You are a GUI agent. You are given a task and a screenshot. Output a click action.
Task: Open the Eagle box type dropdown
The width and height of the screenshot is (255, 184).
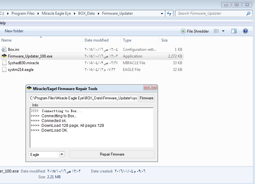[x=62, y=154]
